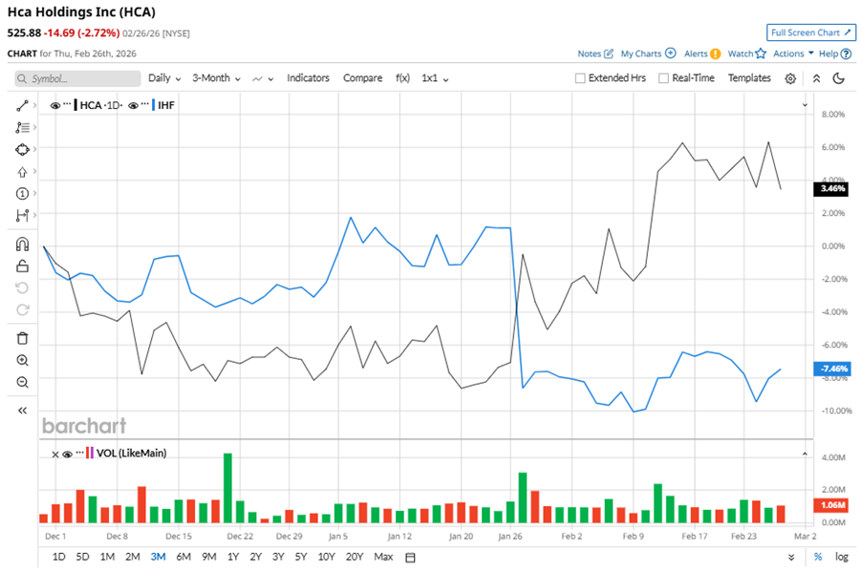The height and width of the screenshot is (573, 862).
Task: Select the 1Y time range
Action: tap(233, 557)
